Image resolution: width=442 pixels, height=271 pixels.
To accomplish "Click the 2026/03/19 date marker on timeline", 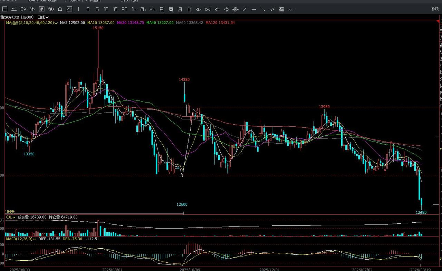I will point(420,269).
